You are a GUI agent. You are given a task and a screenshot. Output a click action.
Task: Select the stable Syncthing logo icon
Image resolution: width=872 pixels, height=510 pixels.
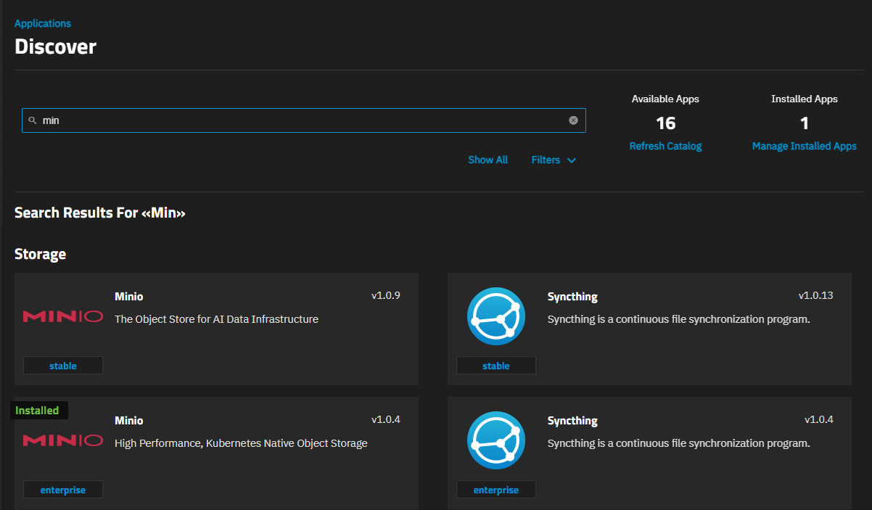point(496,316)
